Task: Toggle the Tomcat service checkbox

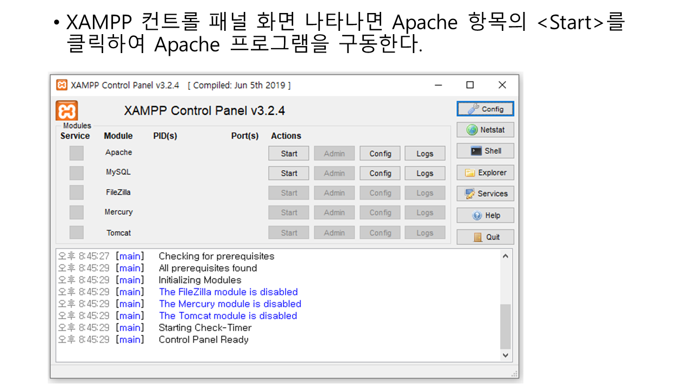Action: (77, 232)
